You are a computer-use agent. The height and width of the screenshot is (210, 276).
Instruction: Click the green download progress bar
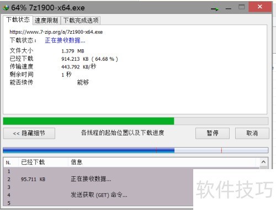pyautogui.click(x=135, y=121)
